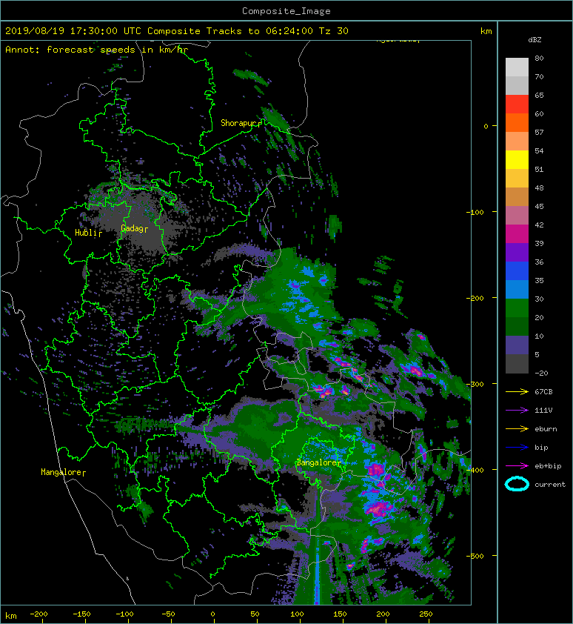
Task: Click the 57 value on the dBZ scale
Action: (539, 132)
